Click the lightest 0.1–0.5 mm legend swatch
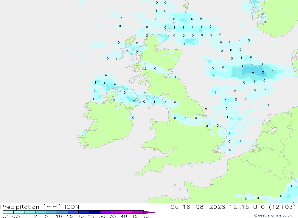Viewport: 298px width, 218px height. [x=8, y=212]
